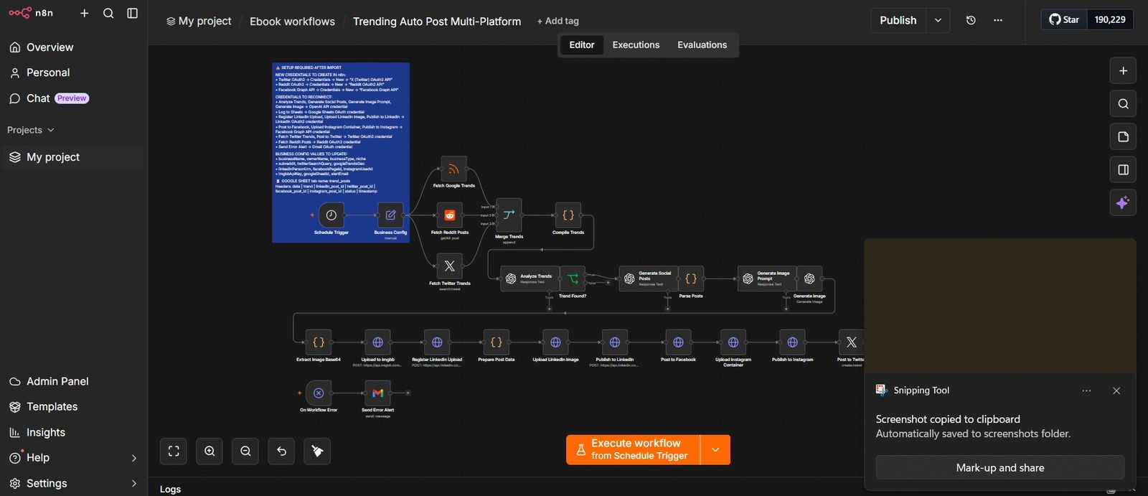This screenshot has height=496, width=1148.
Task: Go to My project breadcrumb
Action: [x=199, y=21]
